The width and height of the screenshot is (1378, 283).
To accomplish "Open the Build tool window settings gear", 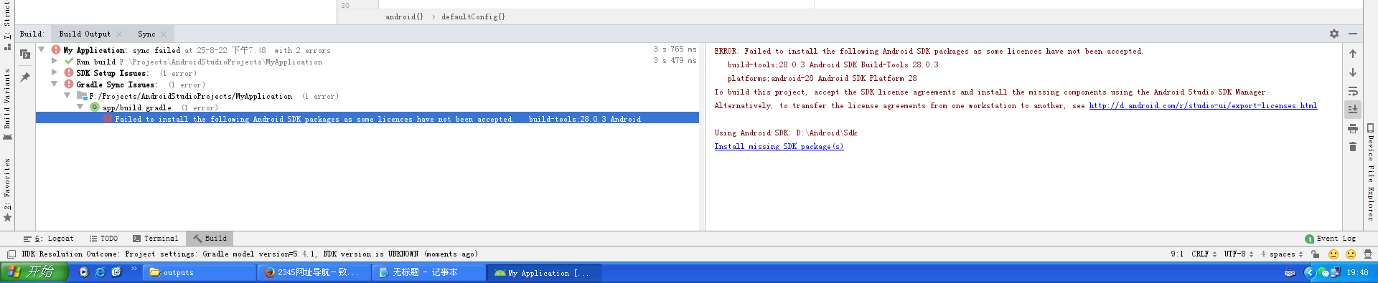I will tap(1334, 34).
